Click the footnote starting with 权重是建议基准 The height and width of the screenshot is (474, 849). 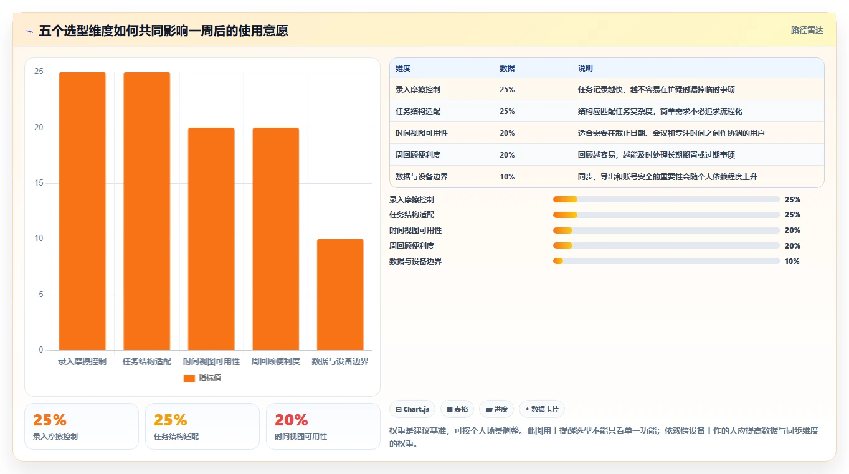point(604,437)
